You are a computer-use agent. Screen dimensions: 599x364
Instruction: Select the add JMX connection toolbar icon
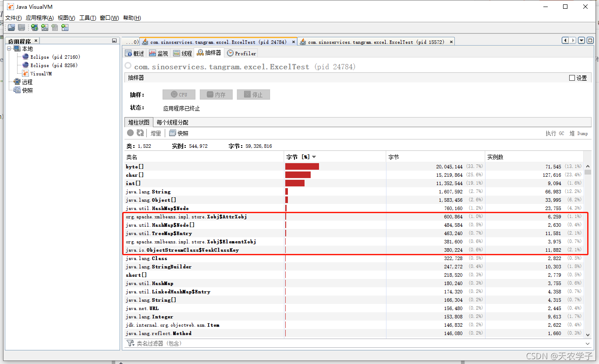pos(45,28)
